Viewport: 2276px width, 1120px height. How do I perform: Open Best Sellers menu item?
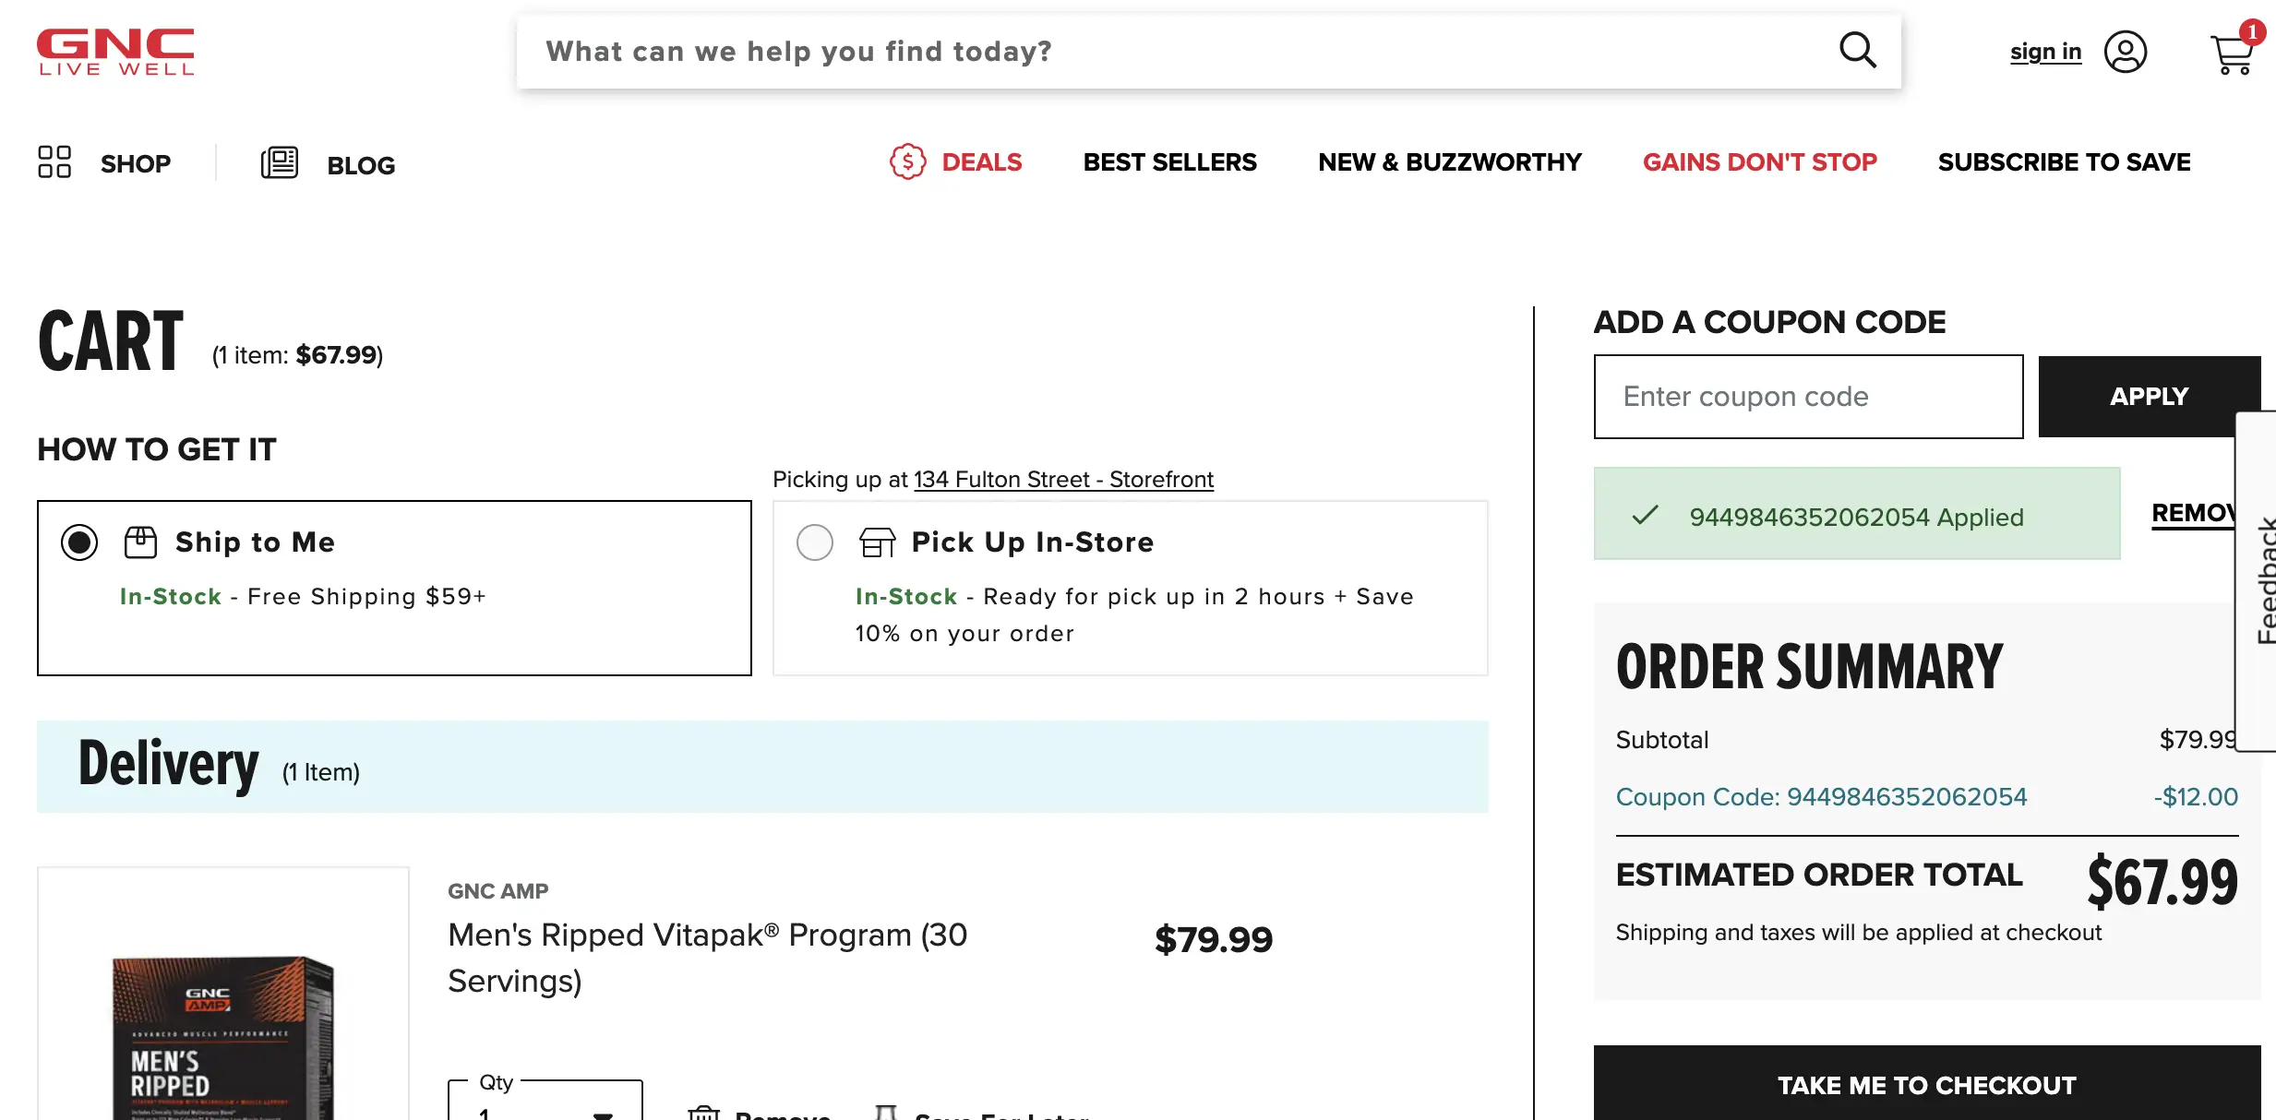tap(1169, 162)
